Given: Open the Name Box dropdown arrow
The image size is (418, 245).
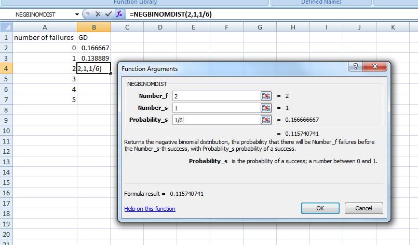Looking at the screenshot, I should coord(77,14).
